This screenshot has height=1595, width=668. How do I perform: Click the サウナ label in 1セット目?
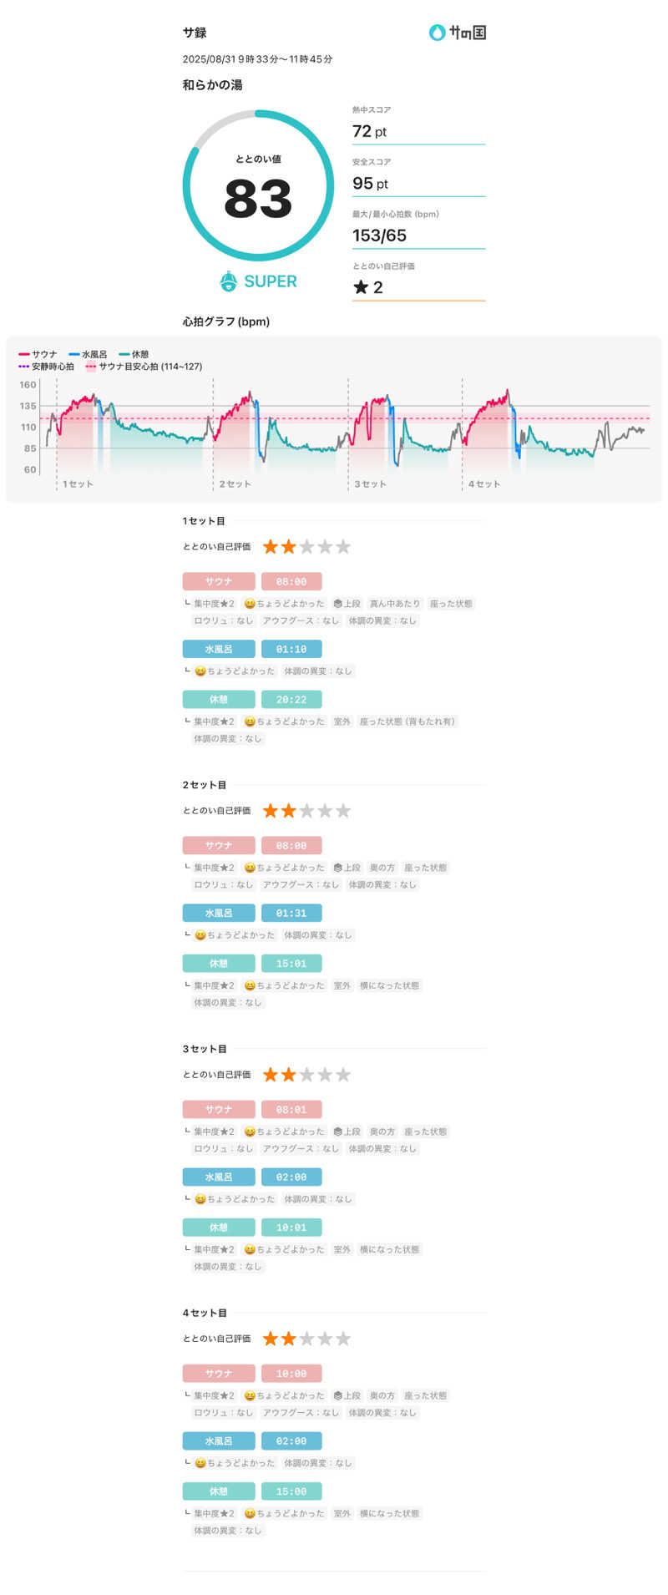(x=219, y=581)
